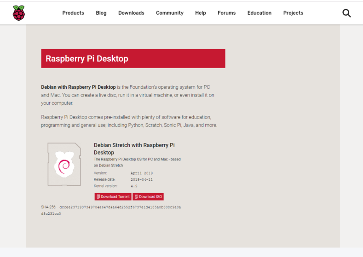Open the Help menu item
363x257 pixels.
coord(201,13)
